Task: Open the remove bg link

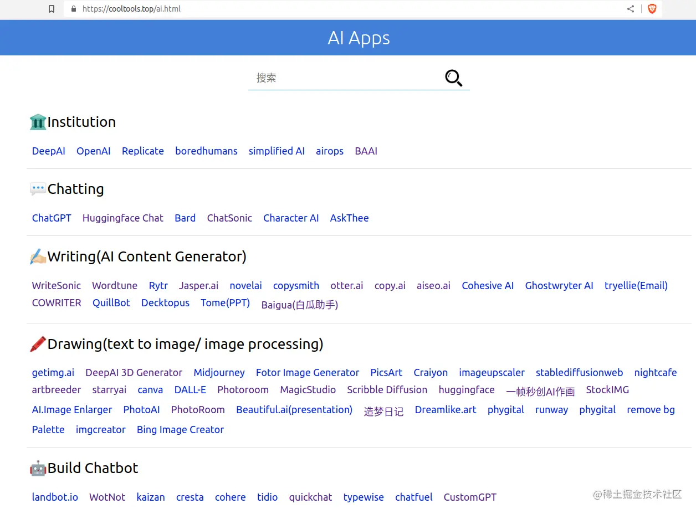Action: coord(651,410)
